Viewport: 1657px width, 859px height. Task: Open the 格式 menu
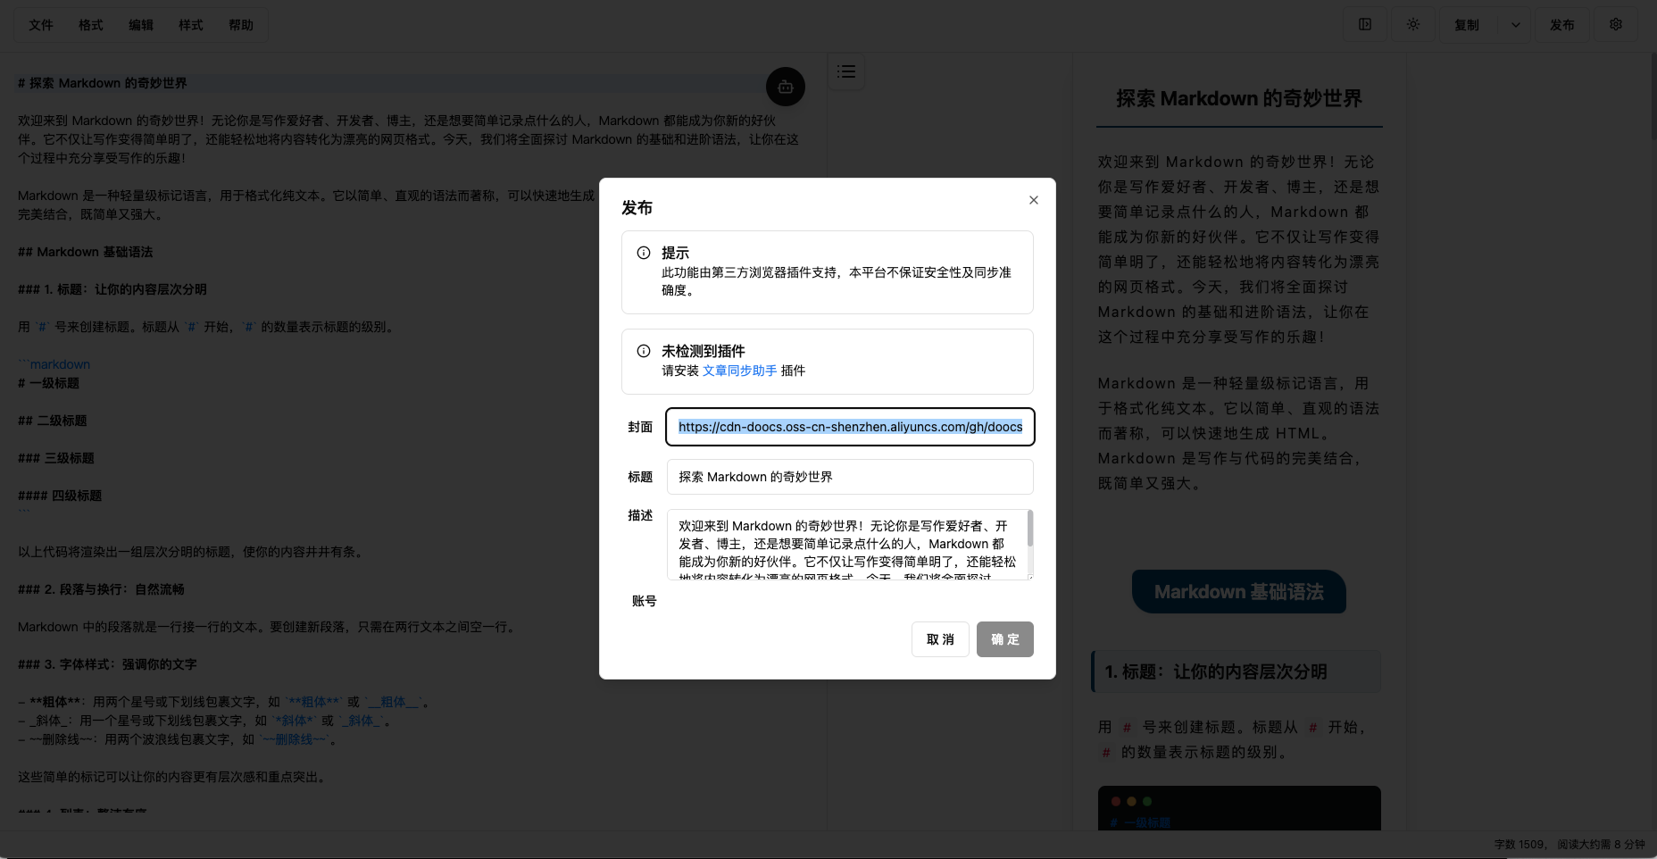click(x=90, y=24)
